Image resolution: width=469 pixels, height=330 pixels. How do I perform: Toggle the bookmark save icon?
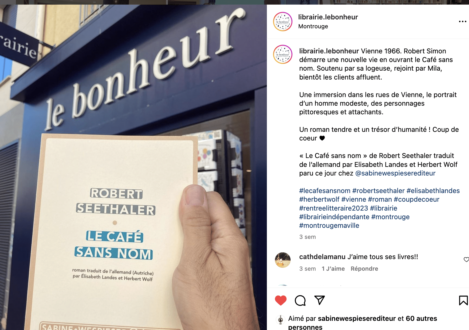click(463, 300)
